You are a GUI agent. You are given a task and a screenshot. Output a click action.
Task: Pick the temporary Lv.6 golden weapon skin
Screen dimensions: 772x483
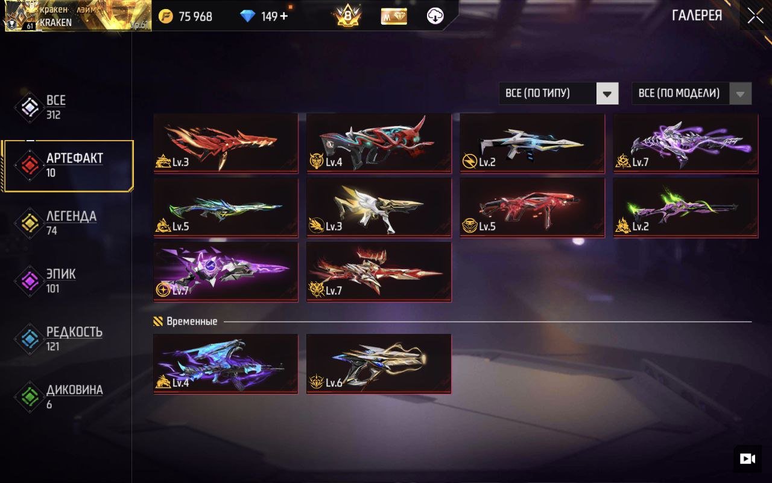pyautogui.click(x=379, y=363)
